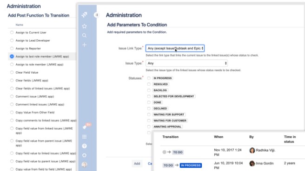This screenshot has width=305, height=171.
Task: Click Inna Gordin's avatar in the history table
Action: click(x=252, y=164)
